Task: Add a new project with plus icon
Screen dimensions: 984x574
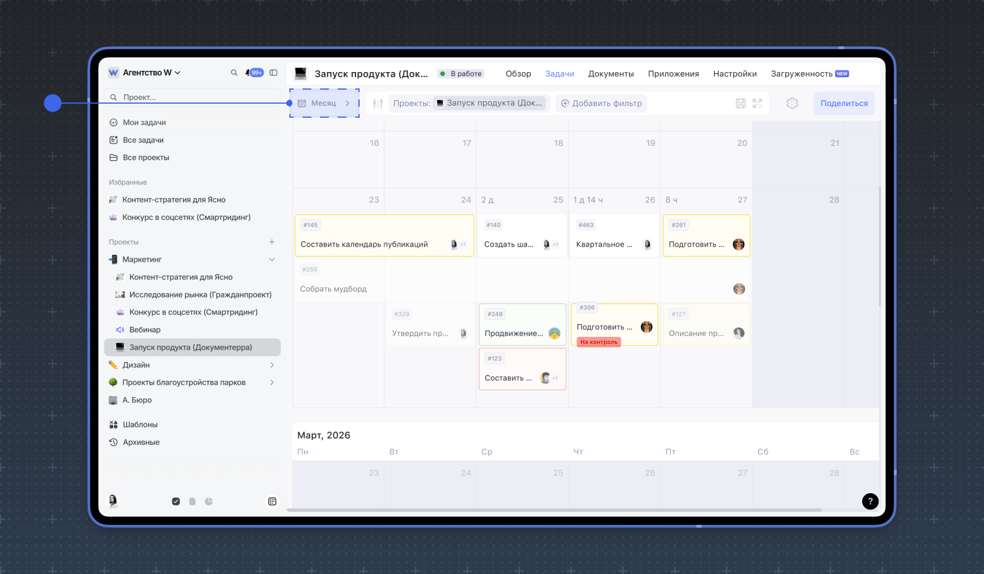Action: 272,242
